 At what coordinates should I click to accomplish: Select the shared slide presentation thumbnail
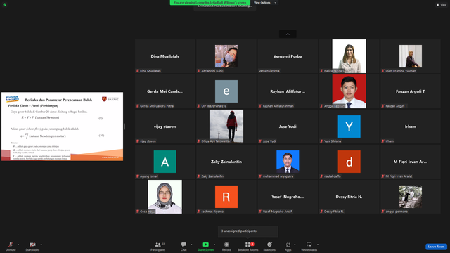tap(63, 126)
